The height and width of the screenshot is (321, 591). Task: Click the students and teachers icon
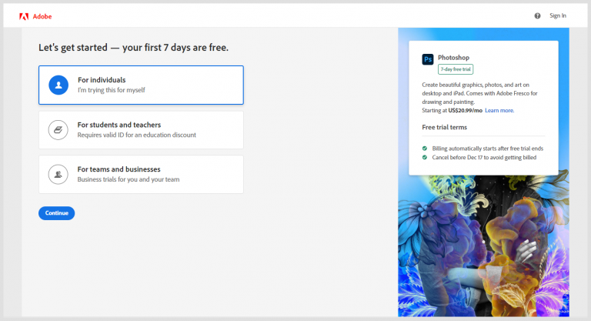coord(58,129)
